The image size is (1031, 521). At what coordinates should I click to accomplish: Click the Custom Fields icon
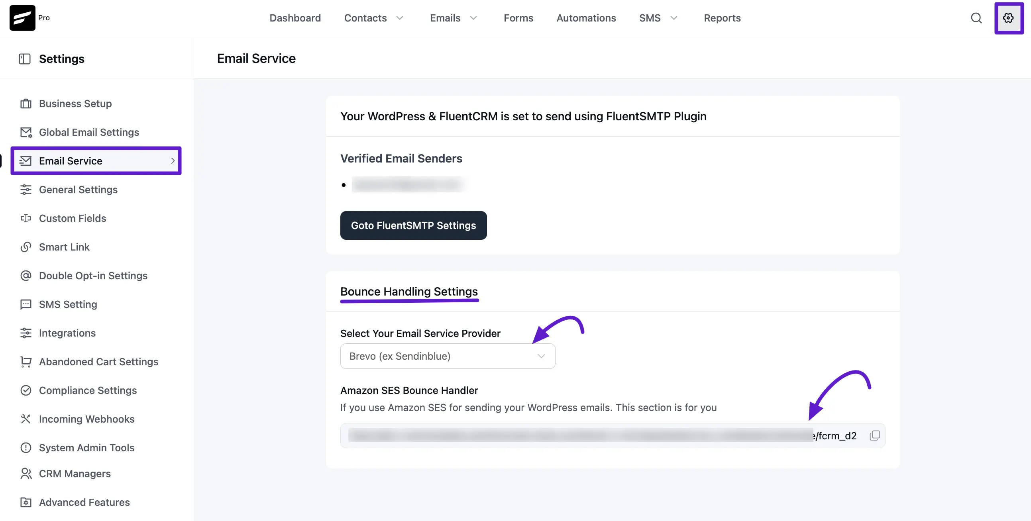tap(26, 219)
